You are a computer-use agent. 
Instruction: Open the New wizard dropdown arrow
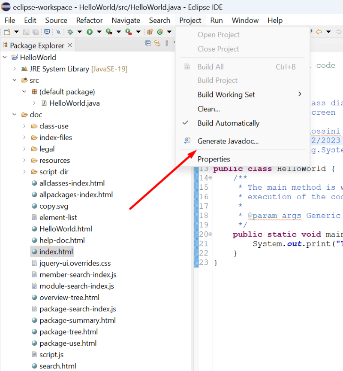[16, 32]
